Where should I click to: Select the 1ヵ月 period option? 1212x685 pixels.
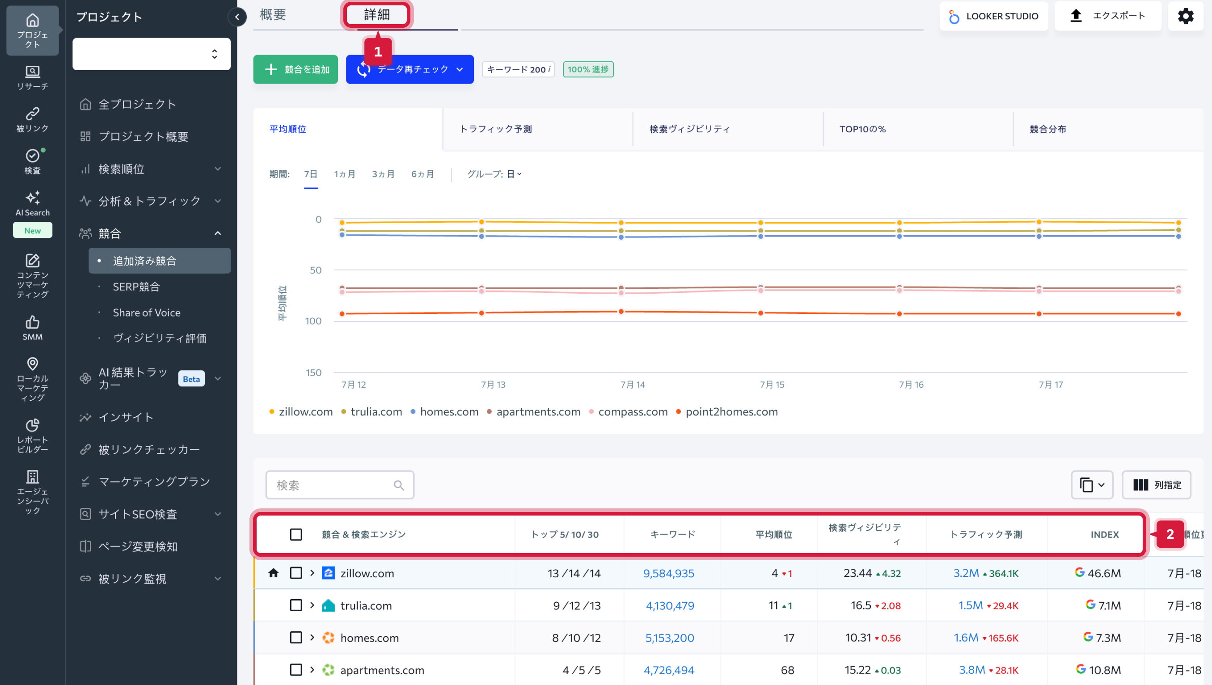point(344,174)
